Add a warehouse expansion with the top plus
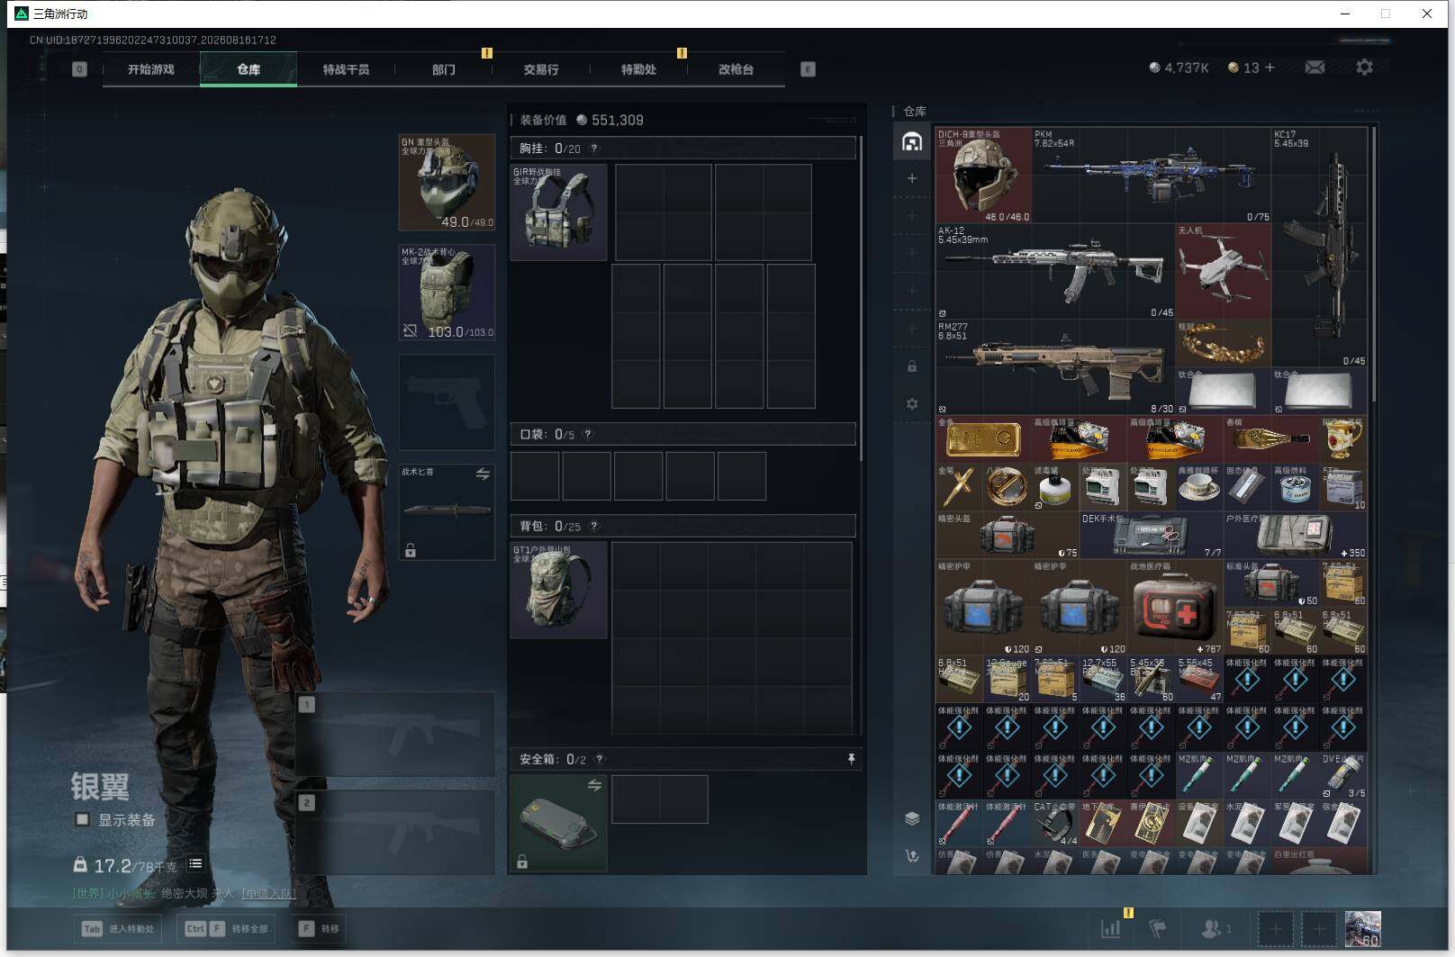1455x957 pixels. click(912, 178)
